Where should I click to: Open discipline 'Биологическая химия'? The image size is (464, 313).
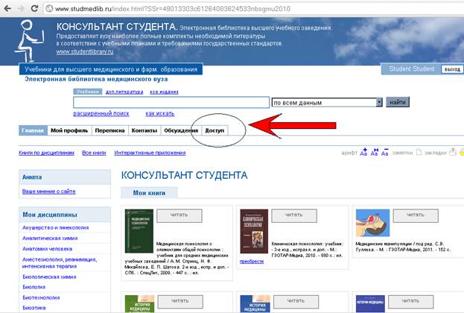(x=49, y=276)
